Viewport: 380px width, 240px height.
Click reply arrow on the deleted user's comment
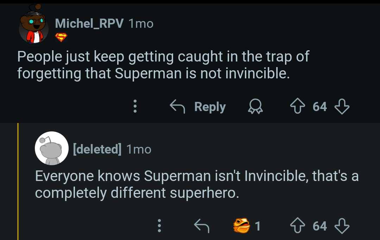pyautogui.click(x=202, y=226)
